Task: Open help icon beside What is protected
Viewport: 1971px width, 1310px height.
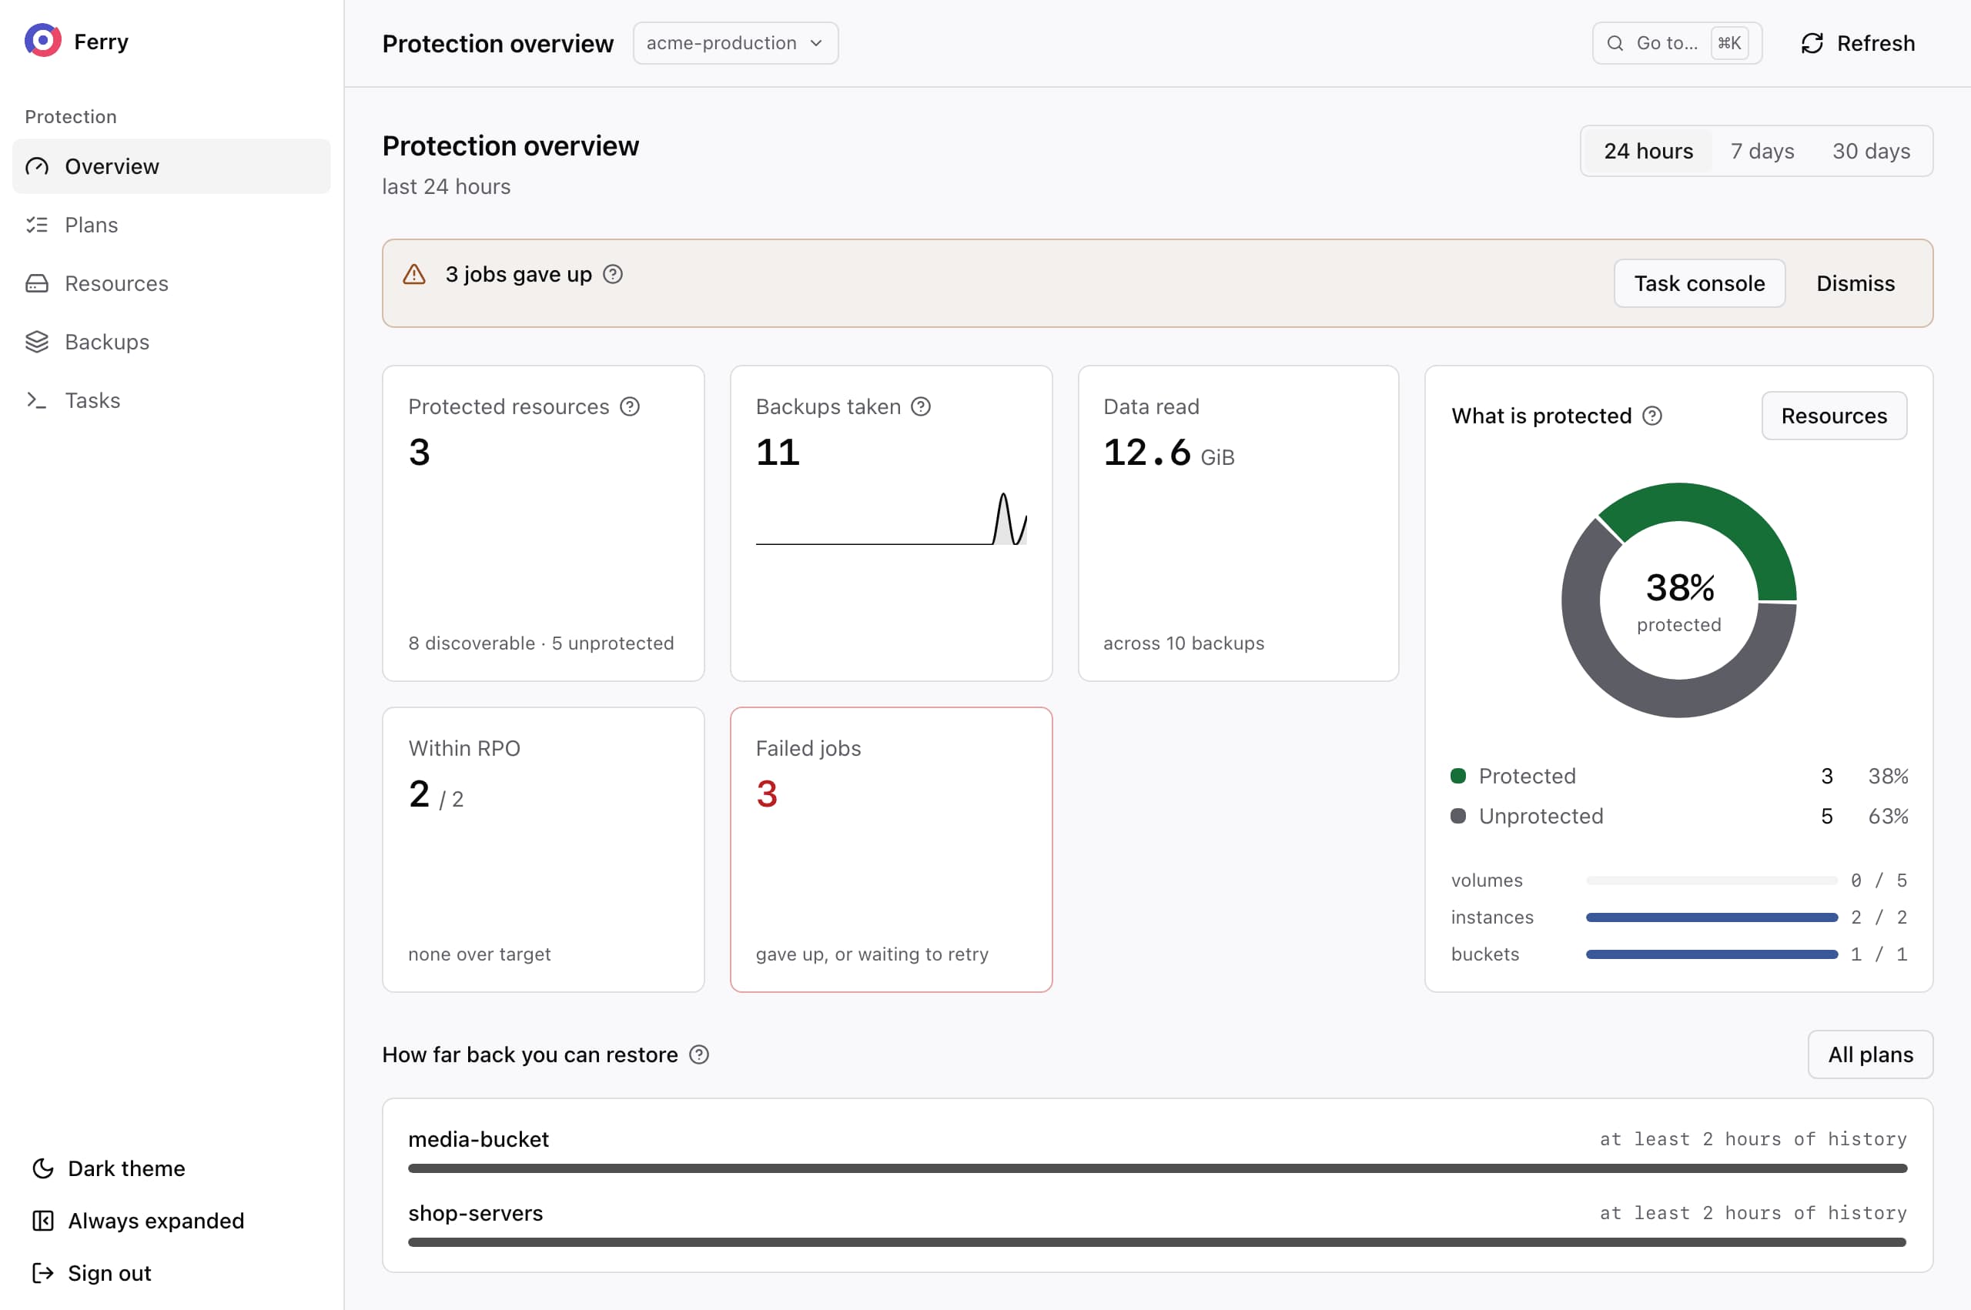Action: [1651, 416]
